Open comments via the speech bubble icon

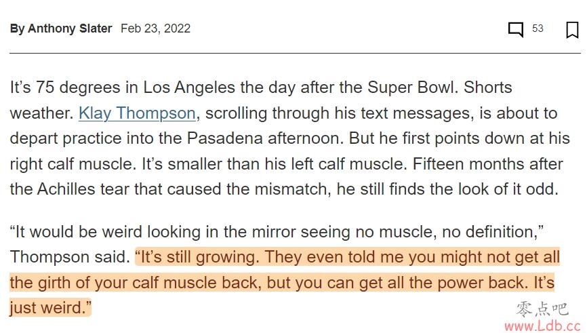[516, 29]
